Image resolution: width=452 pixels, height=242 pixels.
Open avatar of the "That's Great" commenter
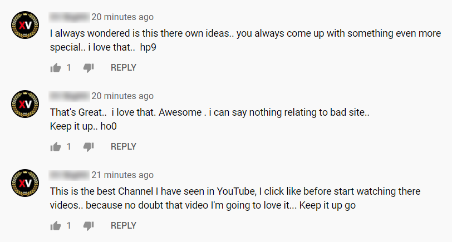[25, 104]
